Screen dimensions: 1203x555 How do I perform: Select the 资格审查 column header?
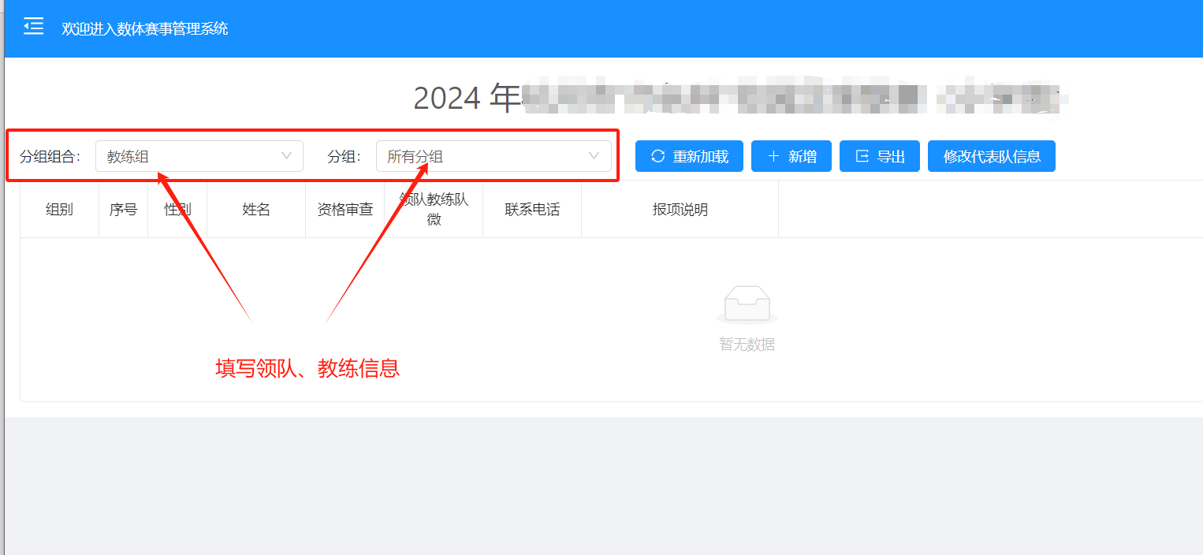pos(345,209)
